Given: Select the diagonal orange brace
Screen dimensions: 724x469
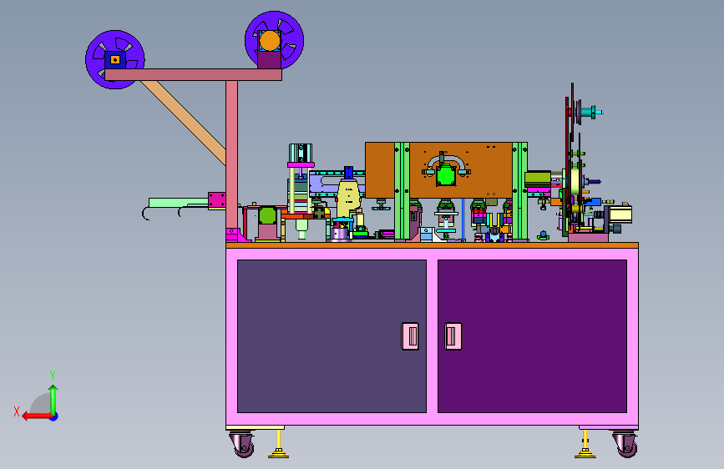Looking at the screenshot, I should click(184, 123).
